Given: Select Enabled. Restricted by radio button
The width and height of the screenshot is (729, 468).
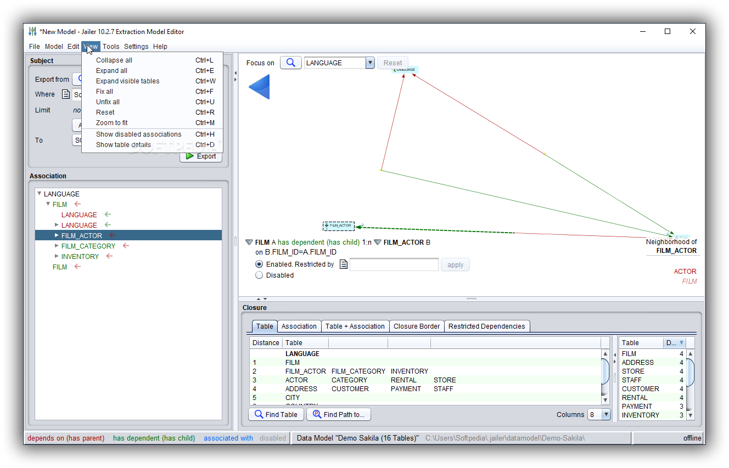Looking at the screenshot, I should tap(259, 264).
